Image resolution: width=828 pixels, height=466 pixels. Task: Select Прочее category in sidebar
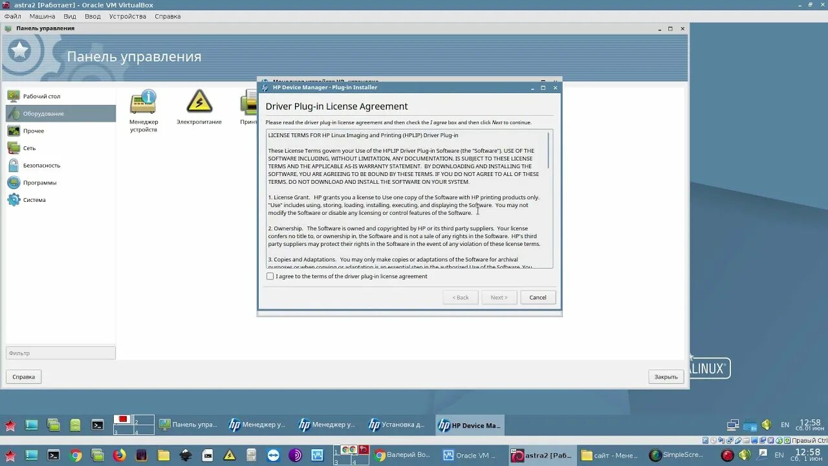coord(61,131)
